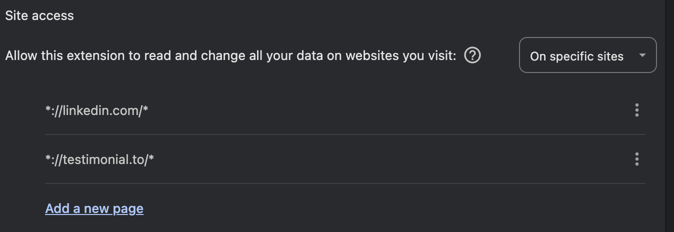
Task: Click the "Allow this extension to read" description
Action: [230, 55]
